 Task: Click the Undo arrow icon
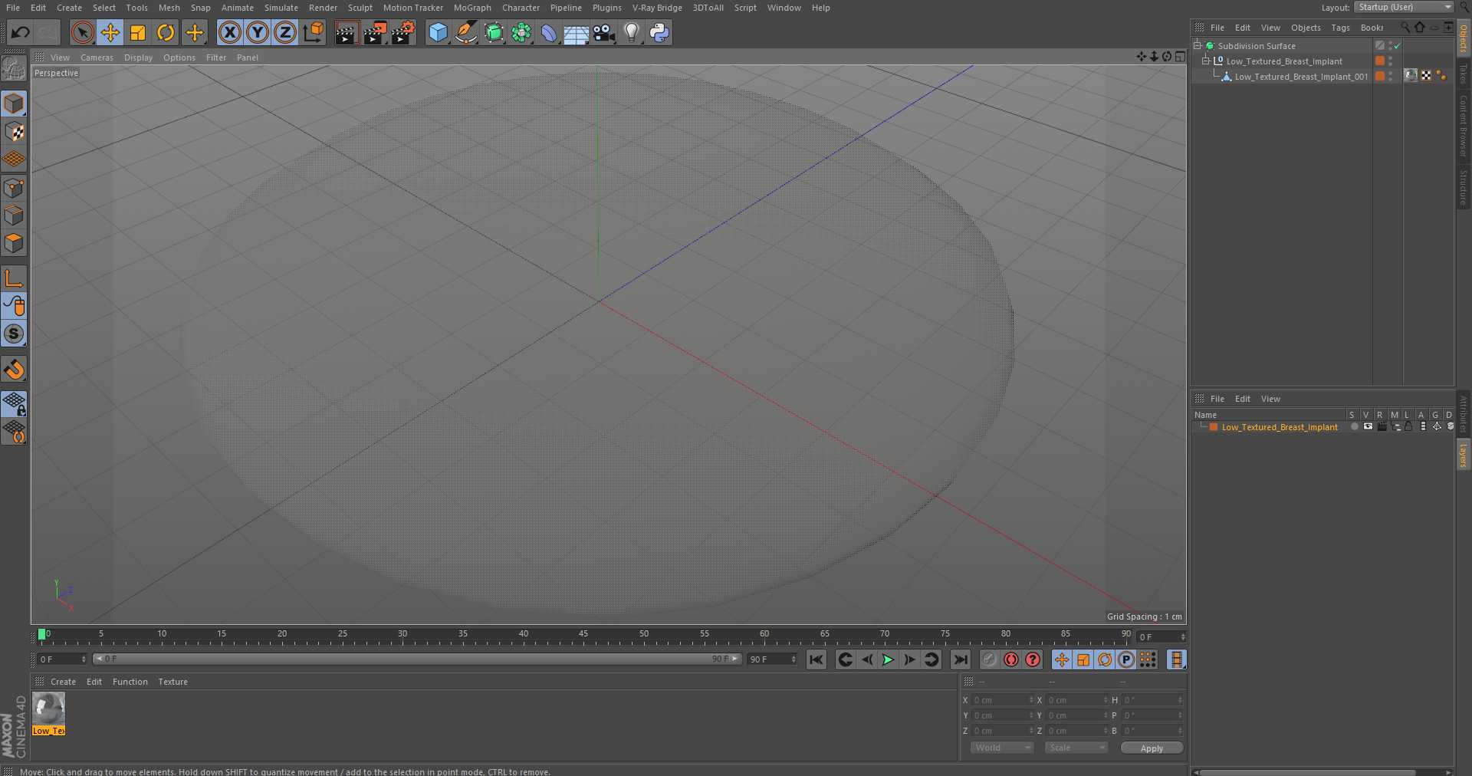coord(21,32)
